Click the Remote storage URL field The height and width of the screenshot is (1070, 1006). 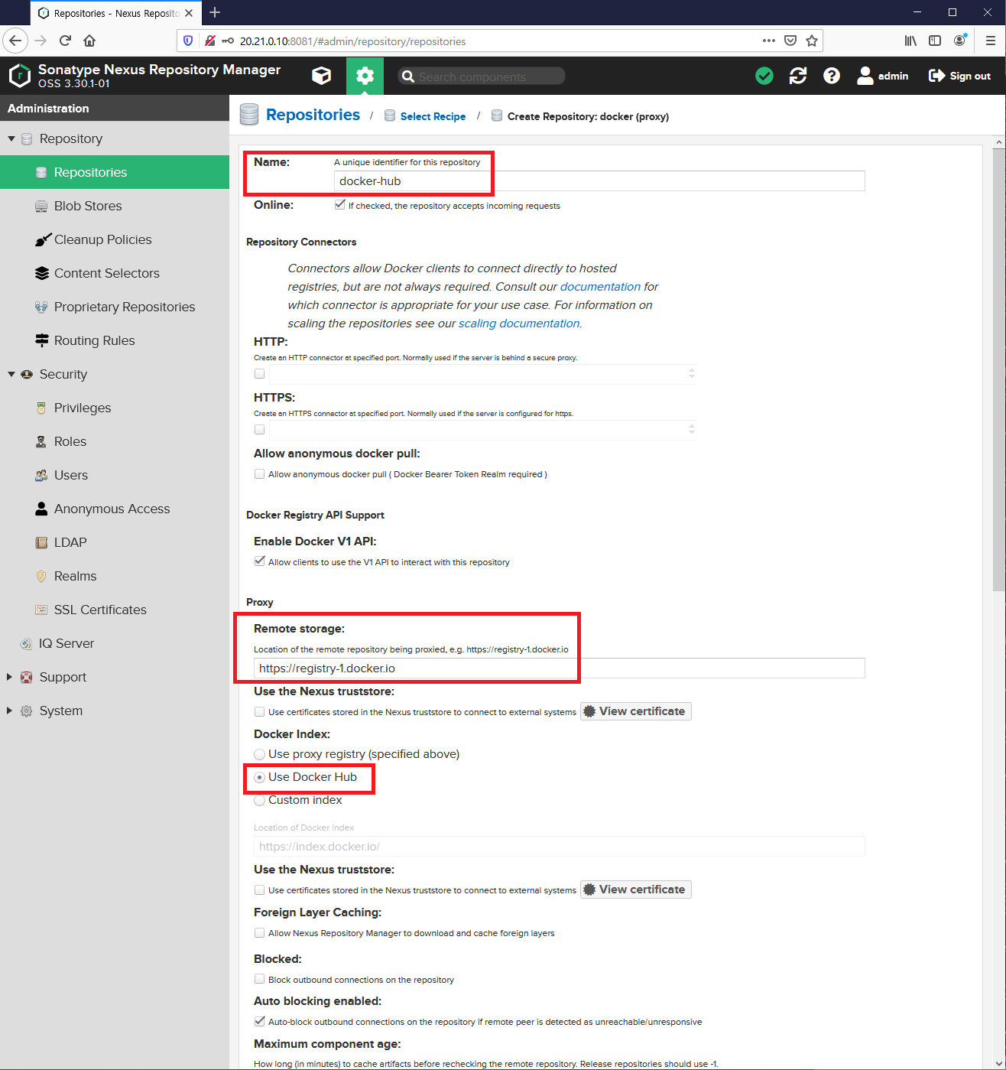point(560,668)
